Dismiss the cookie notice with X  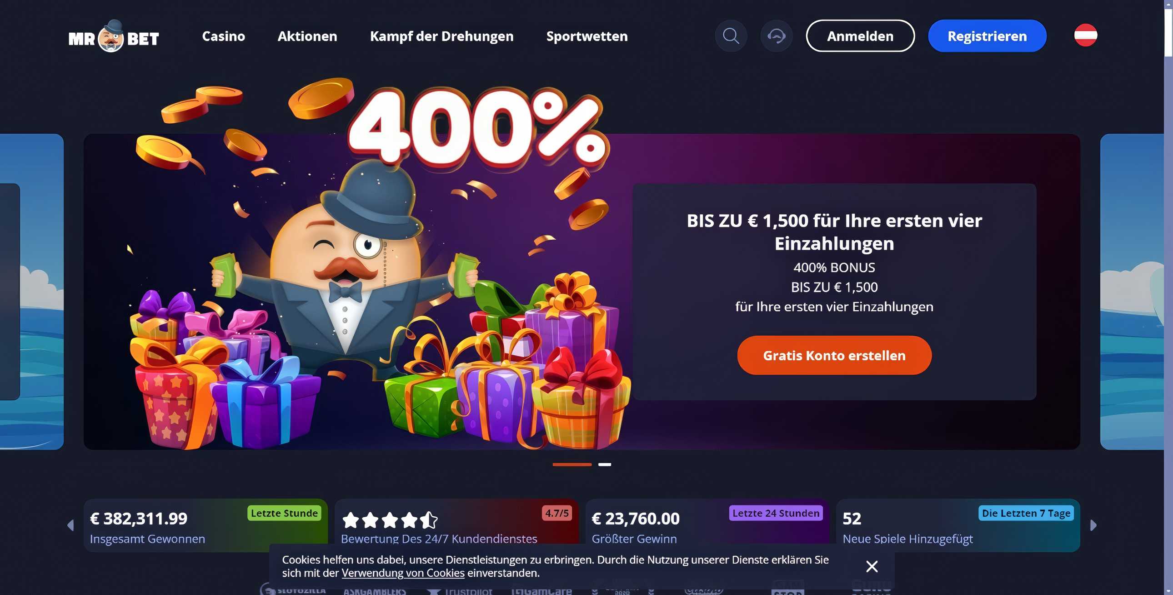[872, 566]
